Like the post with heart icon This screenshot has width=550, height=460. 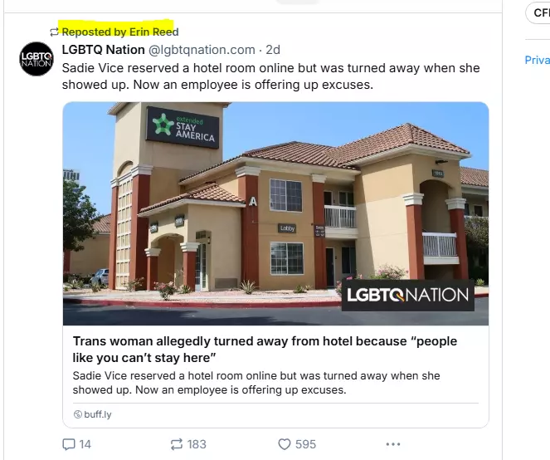point(285,444)
